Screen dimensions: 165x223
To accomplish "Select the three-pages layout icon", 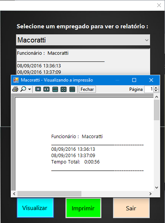I will click(55, 90).
